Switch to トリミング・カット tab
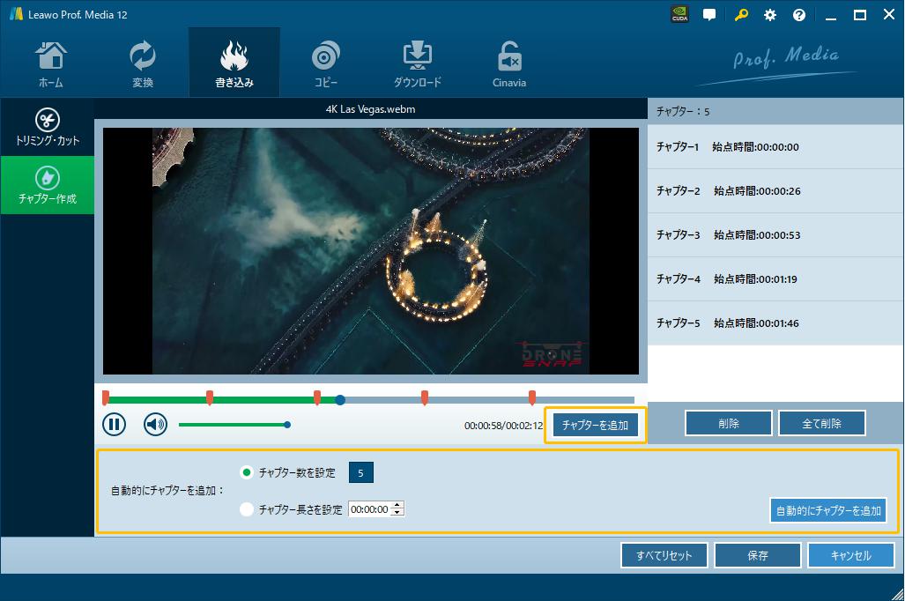 pyautogui.click(x=48, y=128)
